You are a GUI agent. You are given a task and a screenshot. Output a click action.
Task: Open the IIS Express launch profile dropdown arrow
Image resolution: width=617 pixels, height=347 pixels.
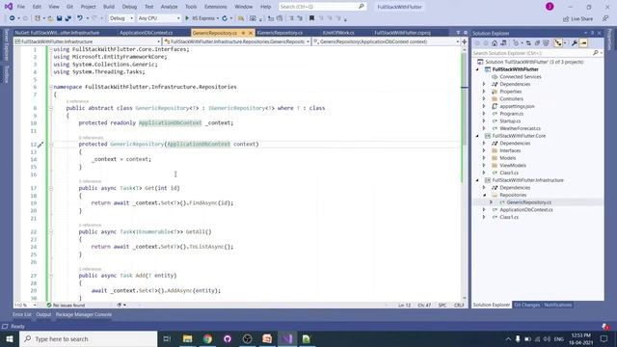point(218,18)
